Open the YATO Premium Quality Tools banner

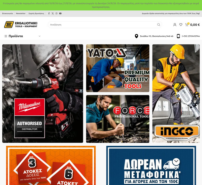coord(118,68)
